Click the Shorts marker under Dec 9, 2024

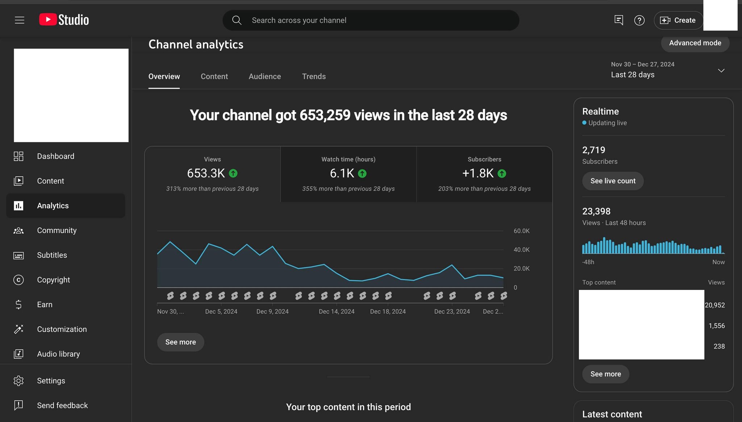(273, 296)
